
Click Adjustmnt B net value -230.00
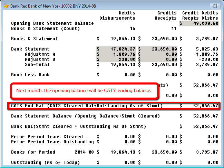(208, 59)
